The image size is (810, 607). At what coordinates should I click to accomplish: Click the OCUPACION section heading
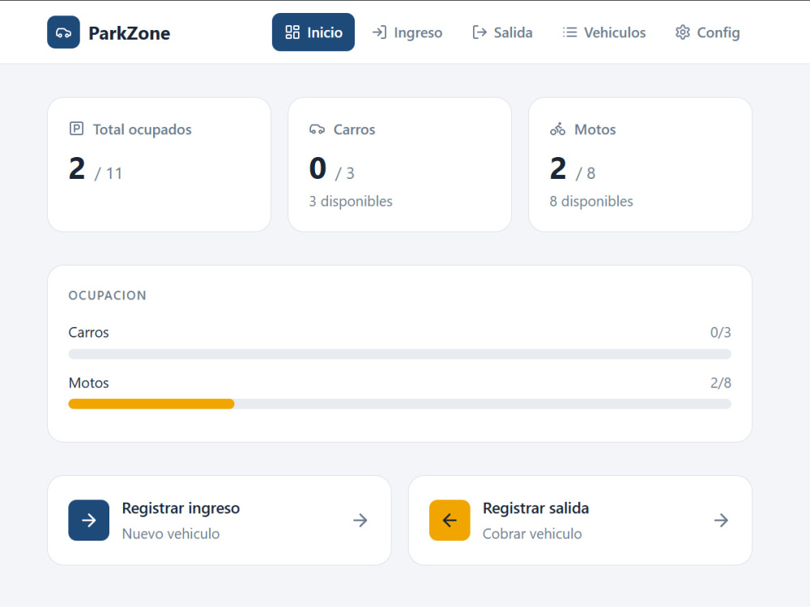pos(108,295)
